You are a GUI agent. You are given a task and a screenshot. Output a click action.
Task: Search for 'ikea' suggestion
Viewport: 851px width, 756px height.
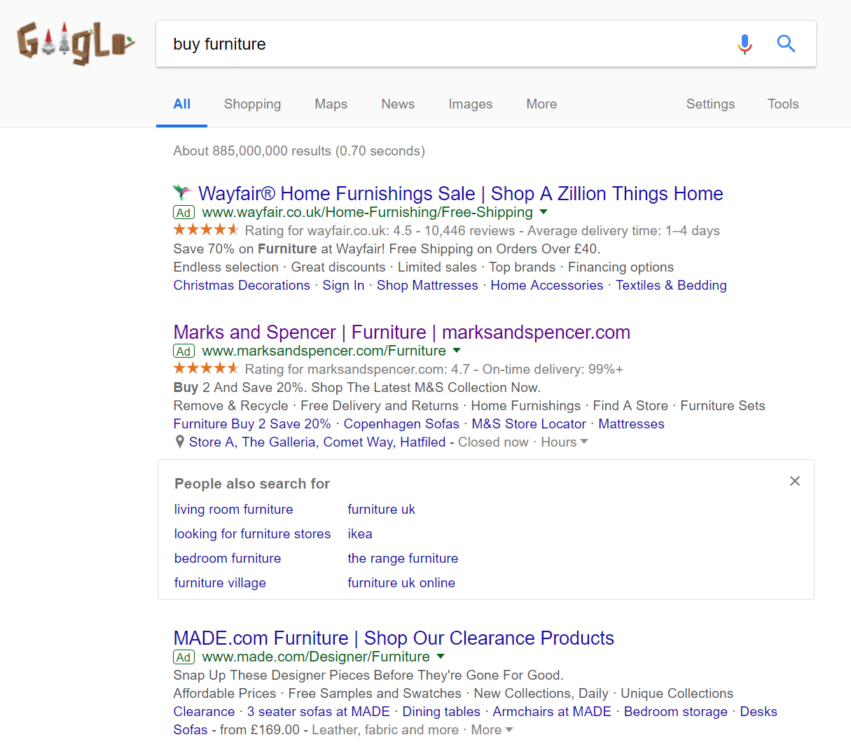[x=360, y=533]
